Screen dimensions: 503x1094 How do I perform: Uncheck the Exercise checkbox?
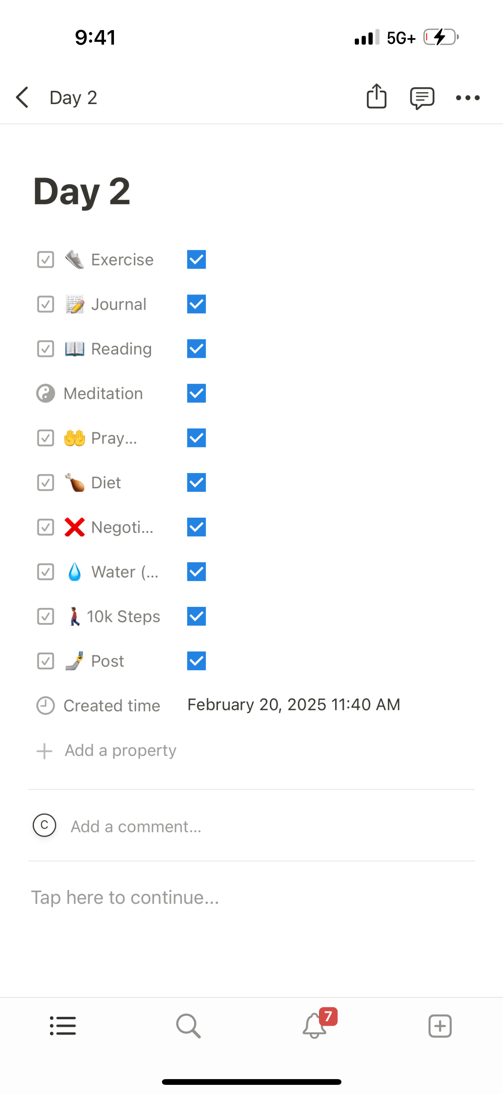point(196,259)
